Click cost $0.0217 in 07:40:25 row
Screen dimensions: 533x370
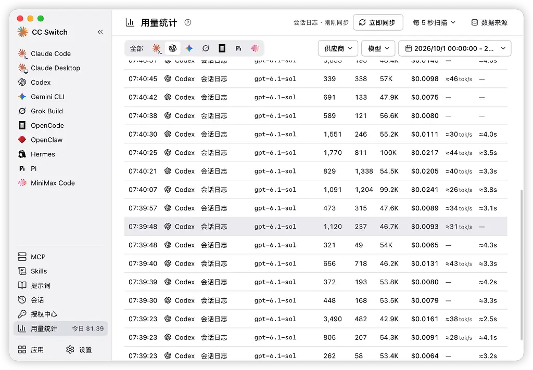(x=425, y=153)
